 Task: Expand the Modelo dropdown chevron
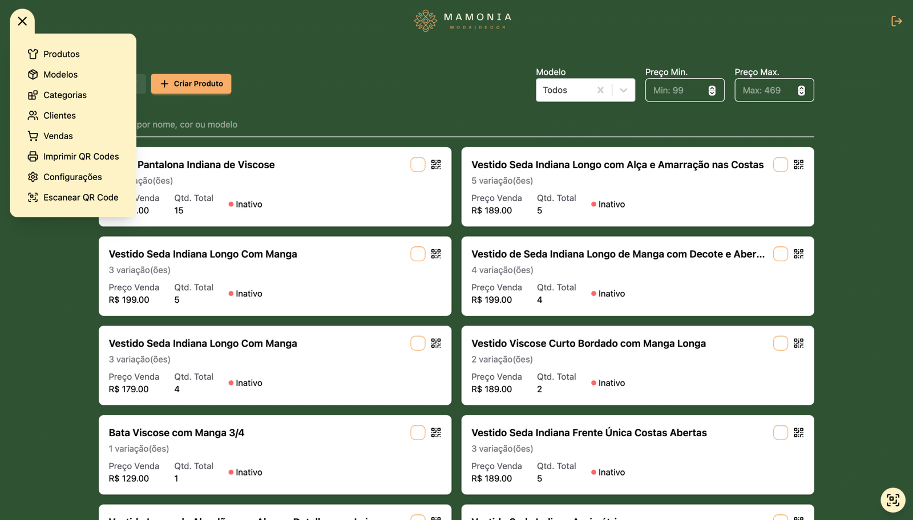623,90
